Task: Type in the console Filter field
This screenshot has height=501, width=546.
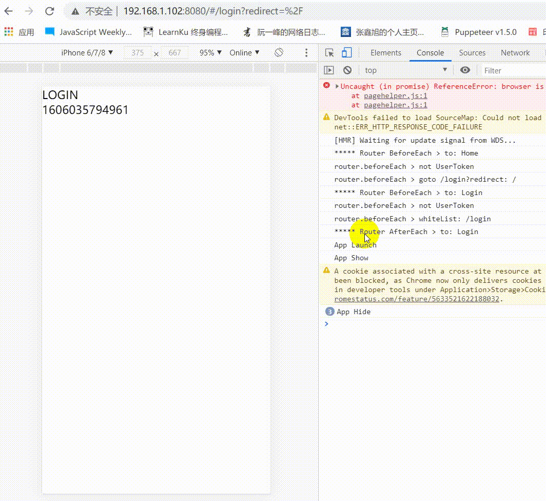Action: [508, 70]
